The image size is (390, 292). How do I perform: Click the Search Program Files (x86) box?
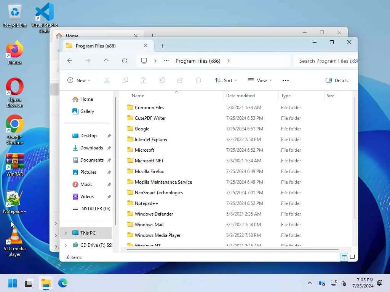pyautogui.click(x=326, y=61)
